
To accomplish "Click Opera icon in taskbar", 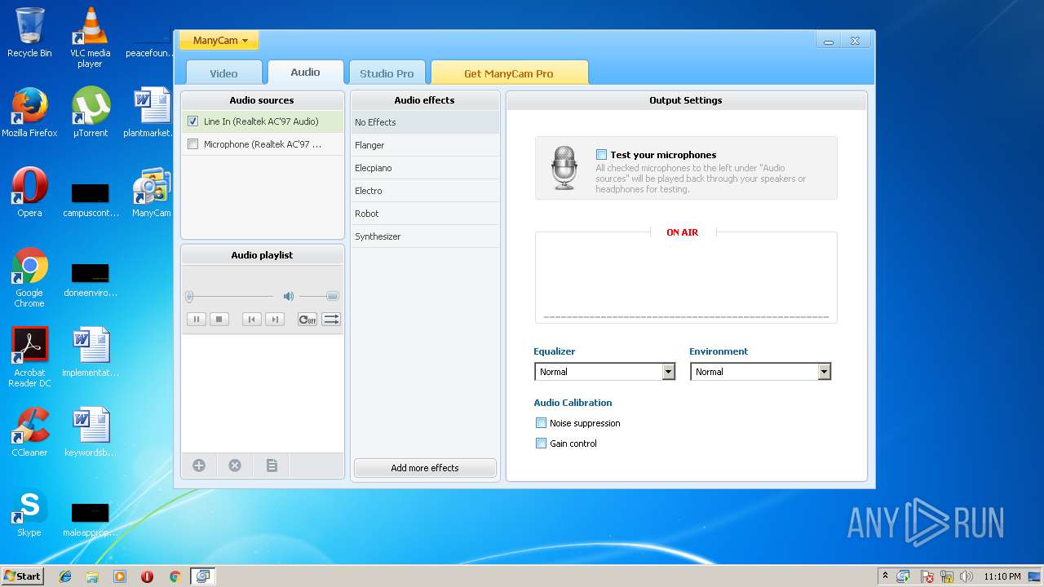I will click(147, 576).
